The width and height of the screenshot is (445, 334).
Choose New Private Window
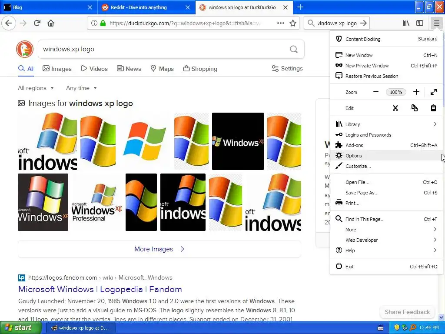click(386, 66)
